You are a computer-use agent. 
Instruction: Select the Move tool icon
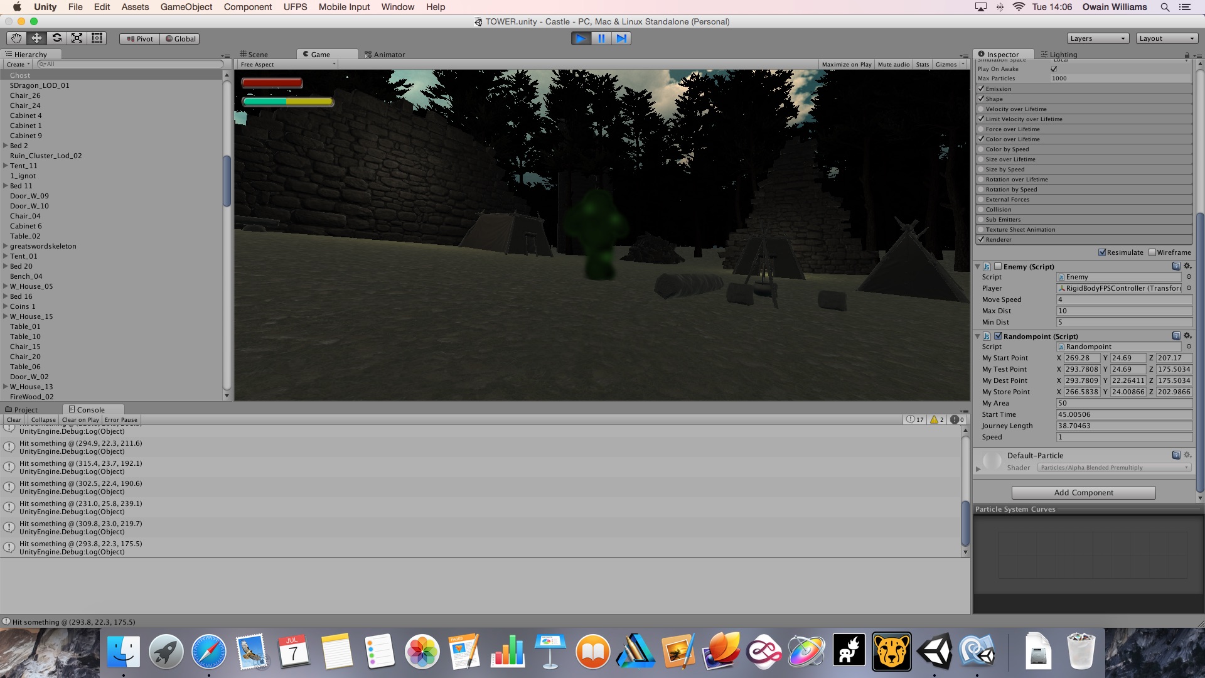coord(36,38)
